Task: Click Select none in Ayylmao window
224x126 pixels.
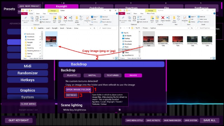Action: 202,19
